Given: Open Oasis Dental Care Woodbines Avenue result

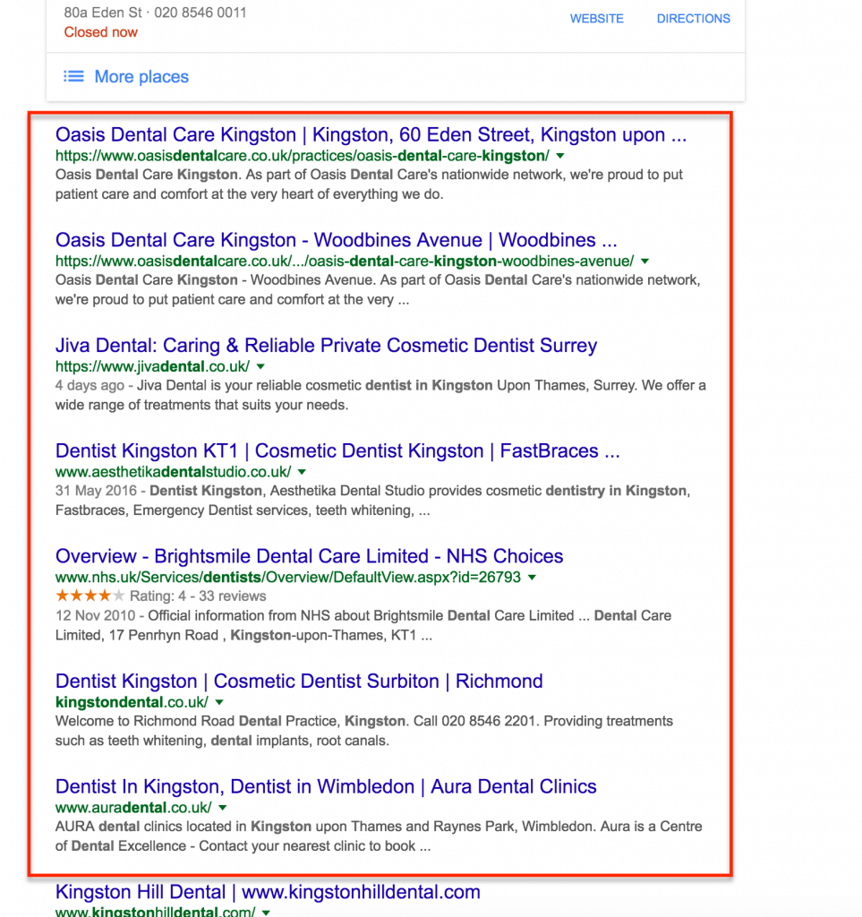Looking at the screenshot, I should (336, 240).
